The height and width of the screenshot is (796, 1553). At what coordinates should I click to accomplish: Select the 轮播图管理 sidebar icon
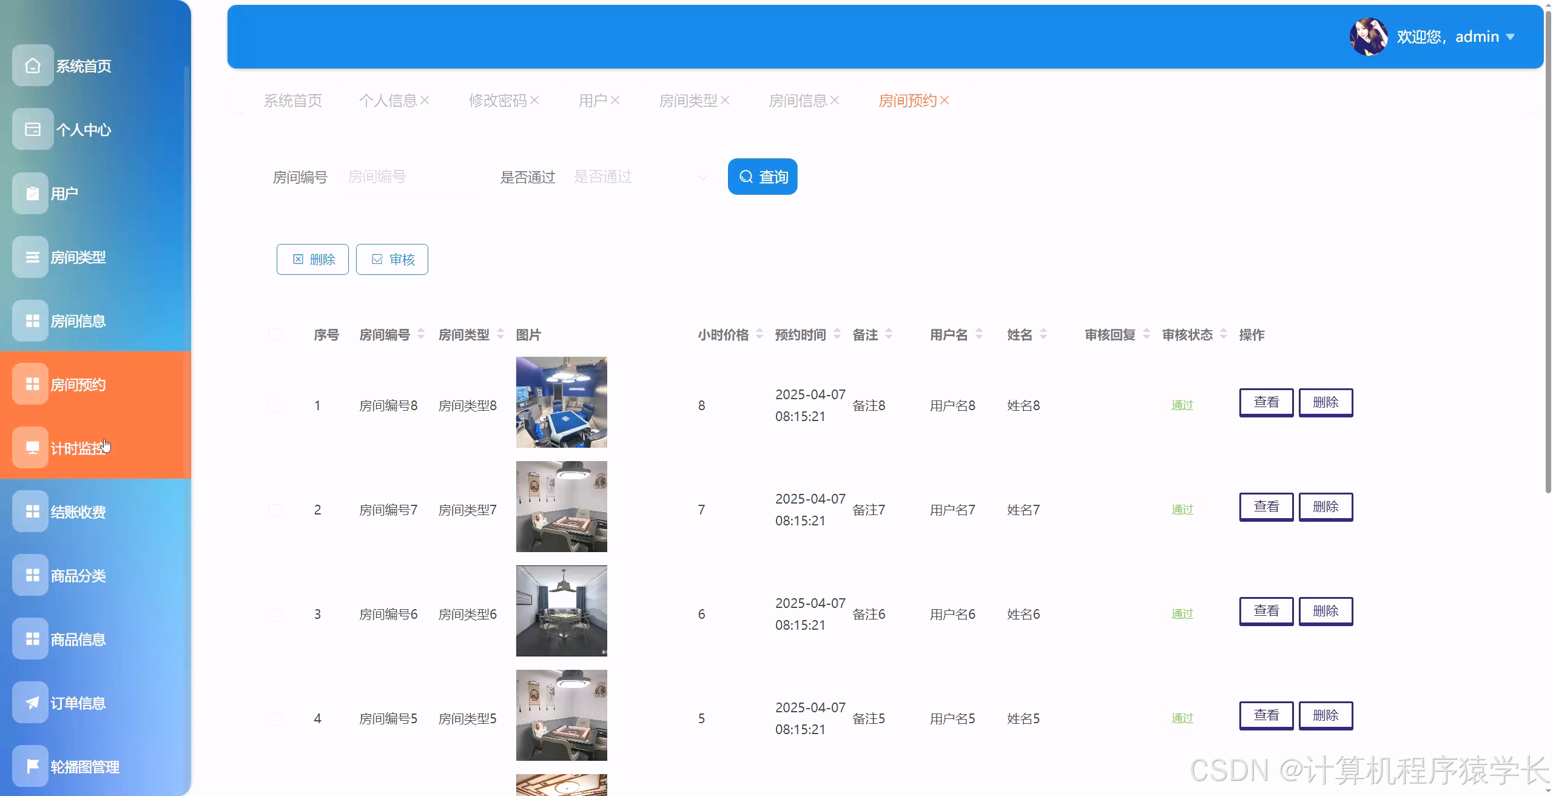point(32,766)
